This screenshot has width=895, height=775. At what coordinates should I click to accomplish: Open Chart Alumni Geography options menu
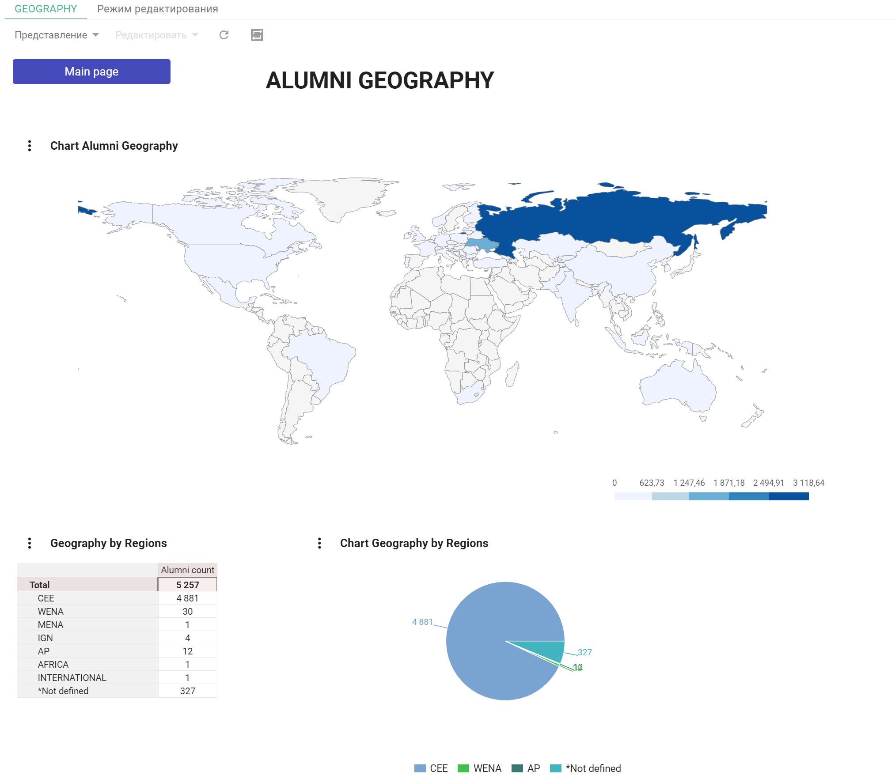(30, 146)
